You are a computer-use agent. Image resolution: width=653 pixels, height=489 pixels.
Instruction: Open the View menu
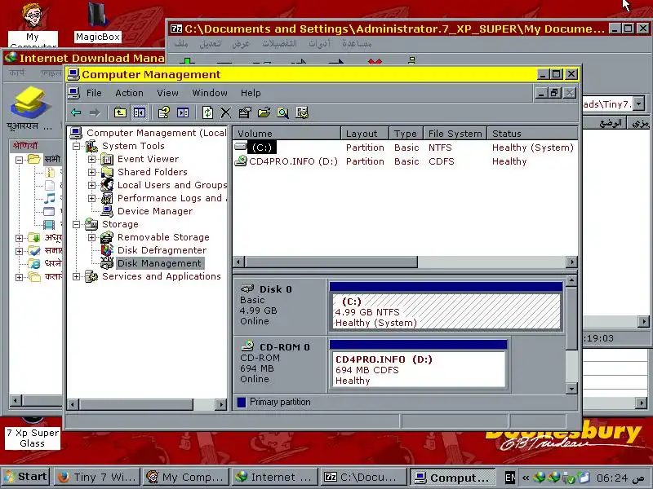167,93
